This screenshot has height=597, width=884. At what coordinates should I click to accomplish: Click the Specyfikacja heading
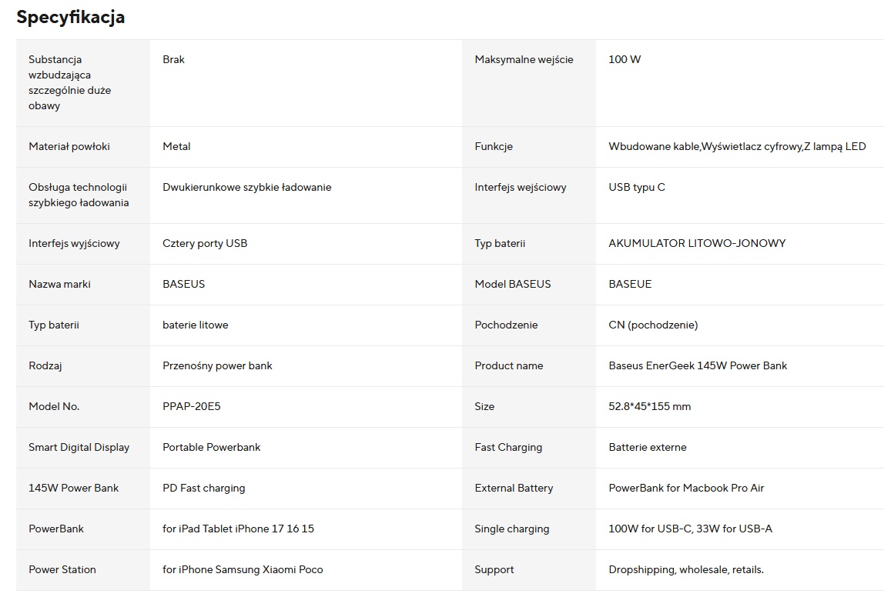coord(71,17)
